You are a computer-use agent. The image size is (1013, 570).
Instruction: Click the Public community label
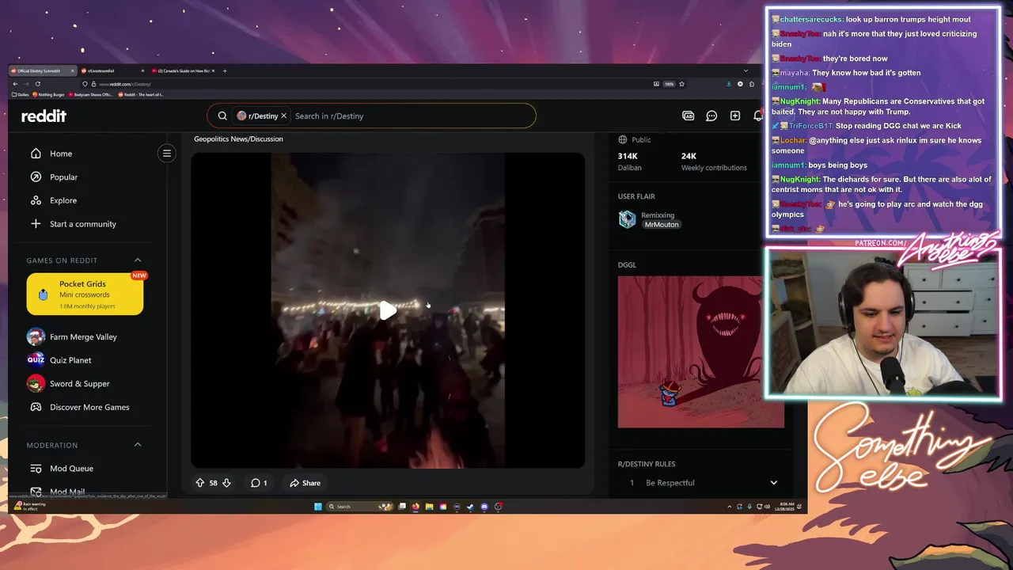(635, 139)
